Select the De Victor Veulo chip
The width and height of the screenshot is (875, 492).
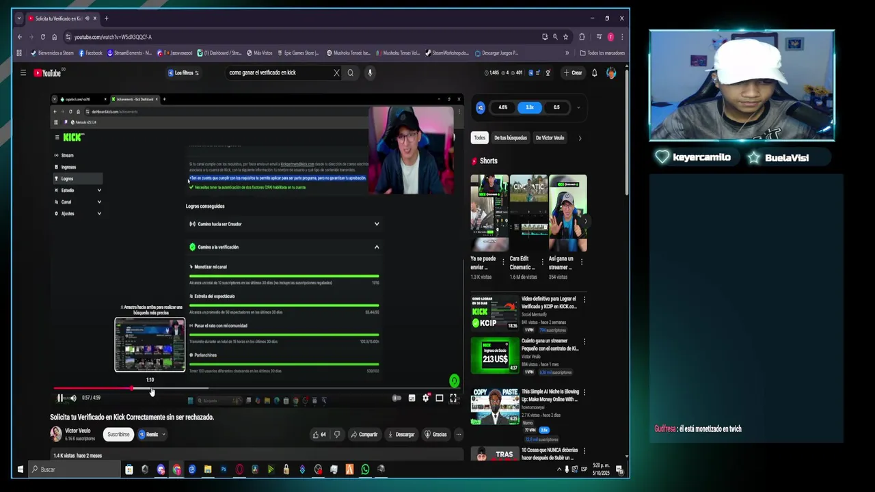tap(550, 137)
